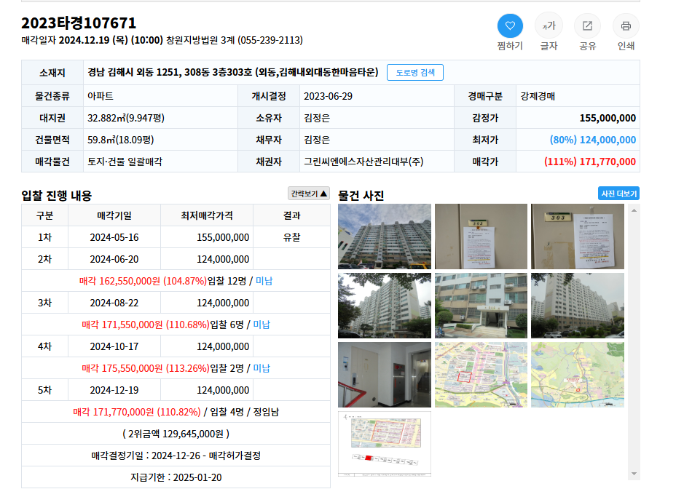Open the wide-area green location map

coord(578,375)
